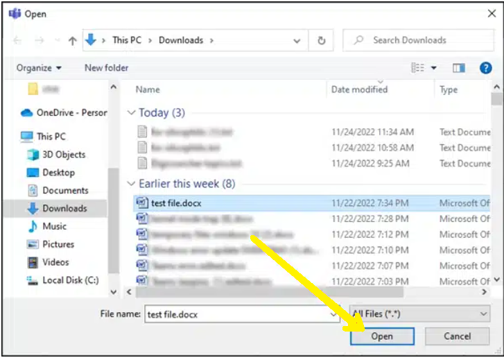
Task: Click the Up one level arrow
Action: pos(72,41)
